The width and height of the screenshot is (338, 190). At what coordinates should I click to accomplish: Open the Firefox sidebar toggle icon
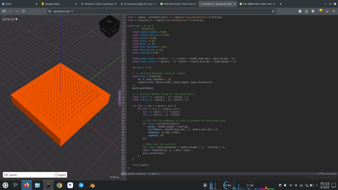[4, 11]
